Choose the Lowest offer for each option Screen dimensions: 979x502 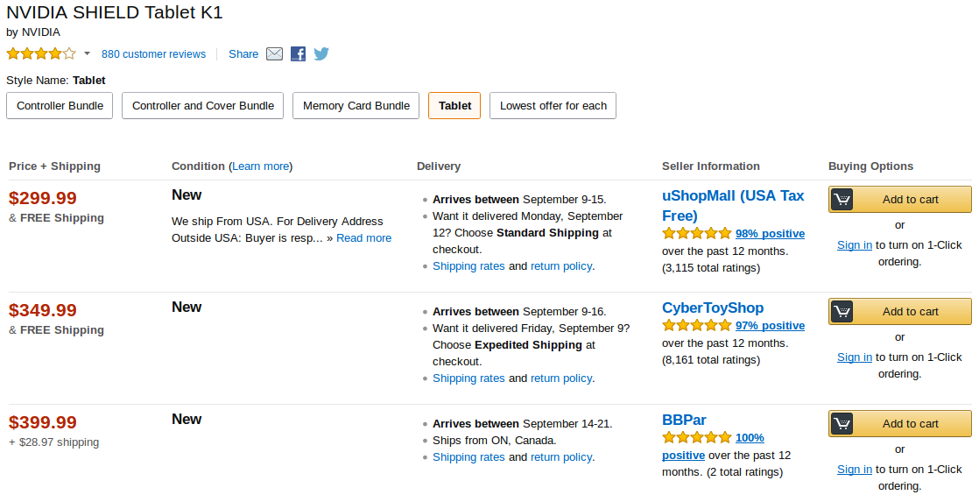tap(553, 105)
